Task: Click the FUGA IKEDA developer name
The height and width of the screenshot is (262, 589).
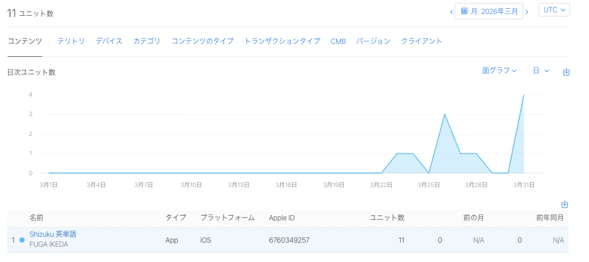Action: tap(49, 244)
